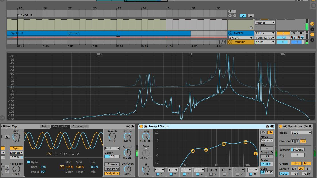The image size is (317, 178).
Task: Switch Spectrum channel to L only
Action: pyautogui.click(x=292, y=141)
